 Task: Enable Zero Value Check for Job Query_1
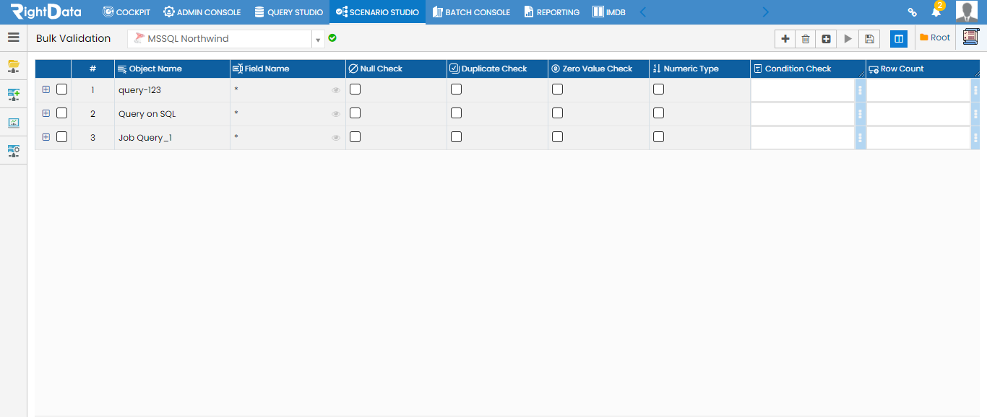558,137
